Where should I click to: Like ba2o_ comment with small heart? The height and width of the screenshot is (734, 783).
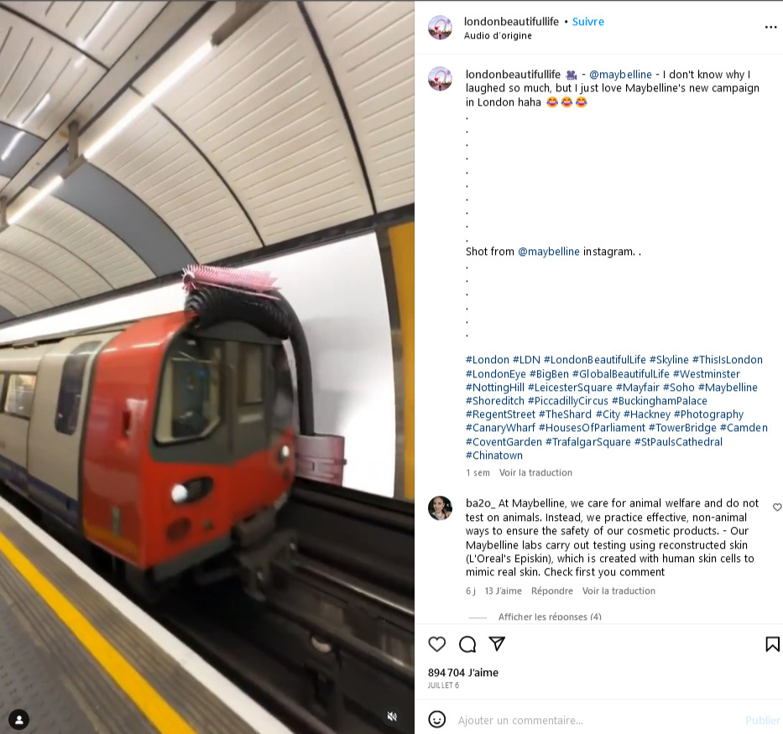pyautogui.click(x=777, y=507)
